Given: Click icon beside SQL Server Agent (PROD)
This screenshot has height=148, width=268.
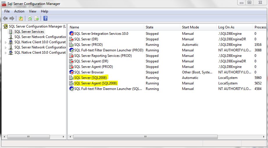Looking at the screenshot, I should pyautogui.click(x=71, y=67).
